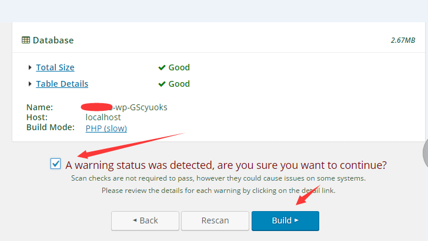
Task: Click the 2.67MB database size label
Action: [403, 40]
